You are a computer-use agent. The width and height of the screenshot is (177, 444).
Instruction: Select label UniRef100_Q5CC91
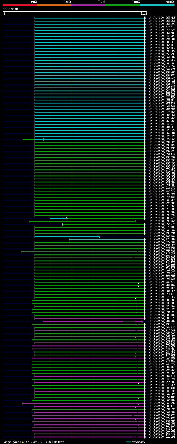pos(162,251)
